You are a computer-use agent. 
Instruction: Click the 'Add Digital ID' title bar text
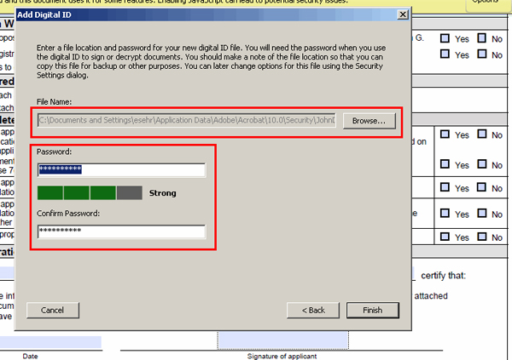44,15
